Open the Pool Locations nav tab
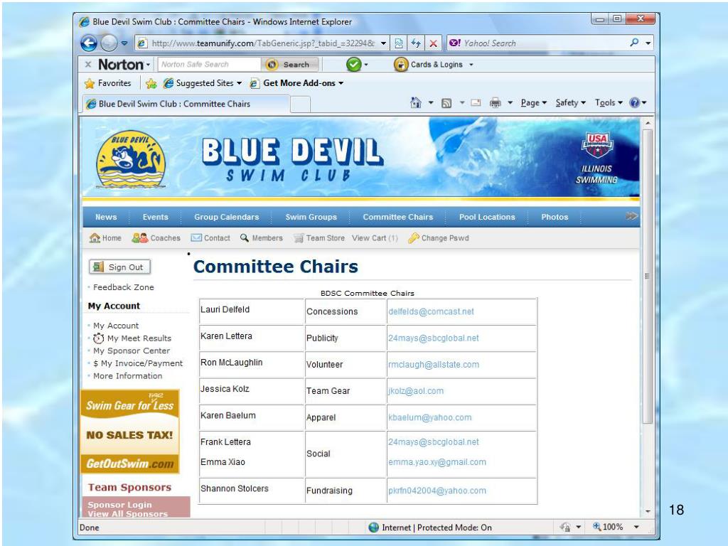Viewport: 728px width, 546px height. coord(487,217)
